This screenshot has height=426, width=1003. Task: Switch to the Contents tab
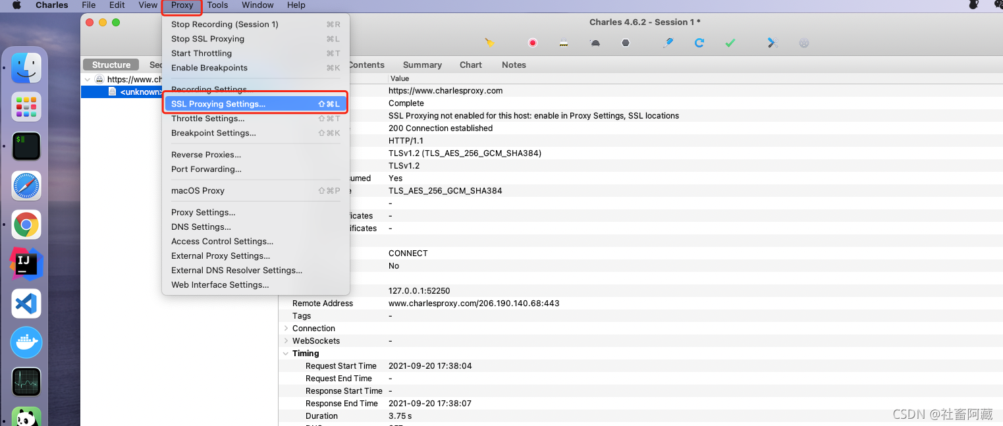coord(366,65)
